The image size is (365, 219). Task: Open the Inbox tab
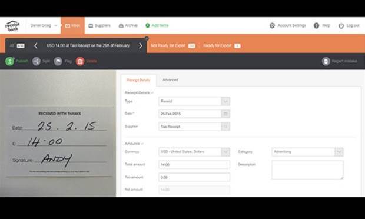pyautogui.click(x=72, y=25)
